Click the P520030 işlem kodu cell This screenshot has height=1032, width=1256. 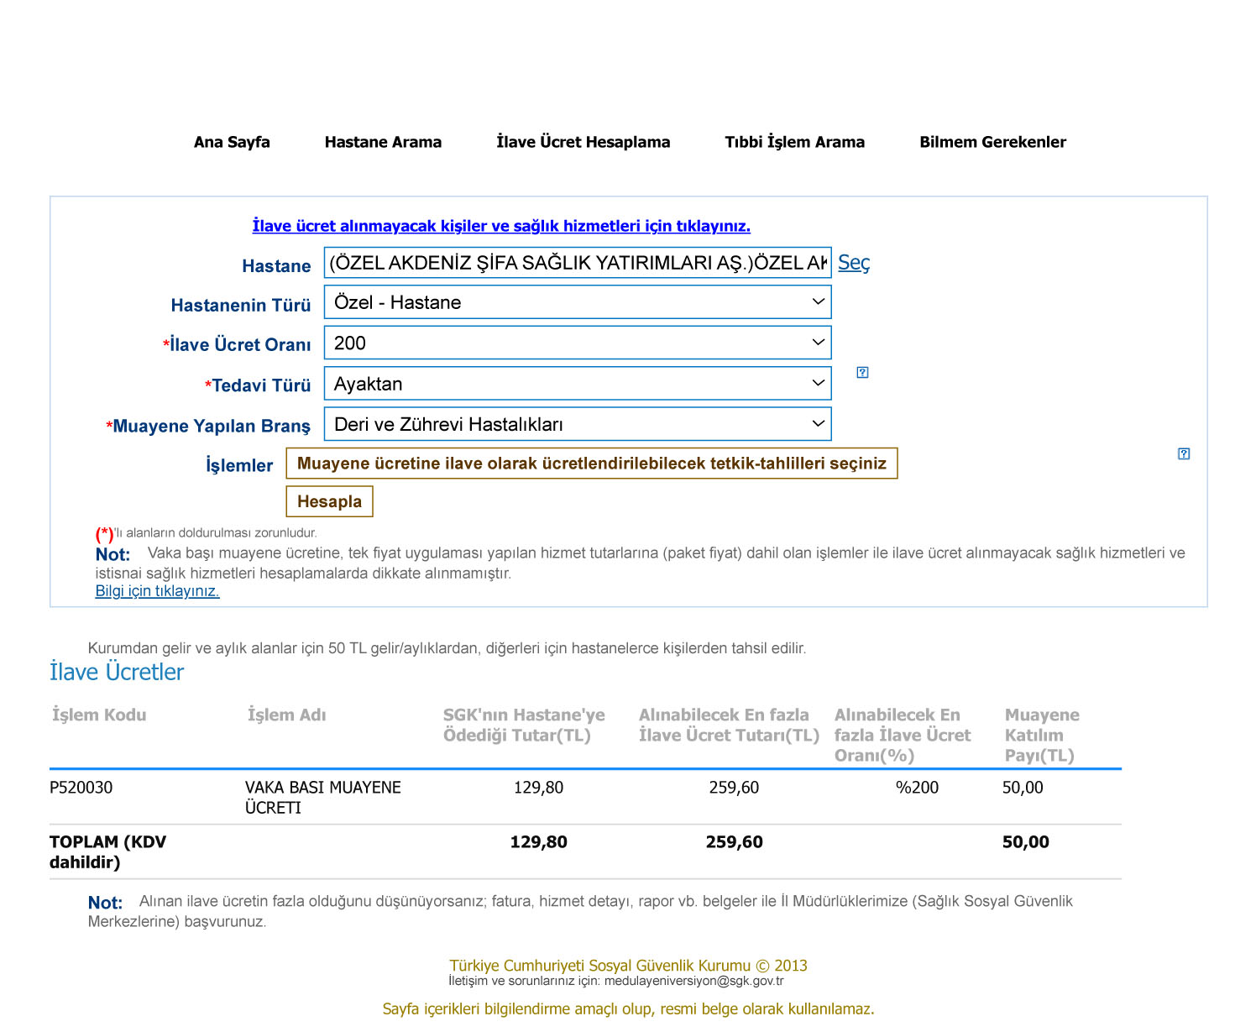tap(81, 788)
